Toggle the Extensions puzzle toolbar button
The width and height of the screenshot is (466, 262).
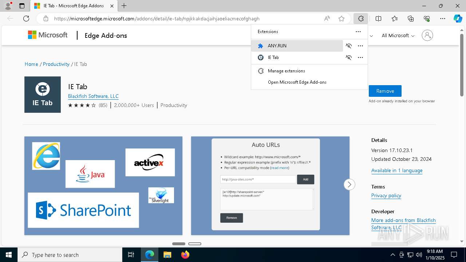[x=361, y=19]
